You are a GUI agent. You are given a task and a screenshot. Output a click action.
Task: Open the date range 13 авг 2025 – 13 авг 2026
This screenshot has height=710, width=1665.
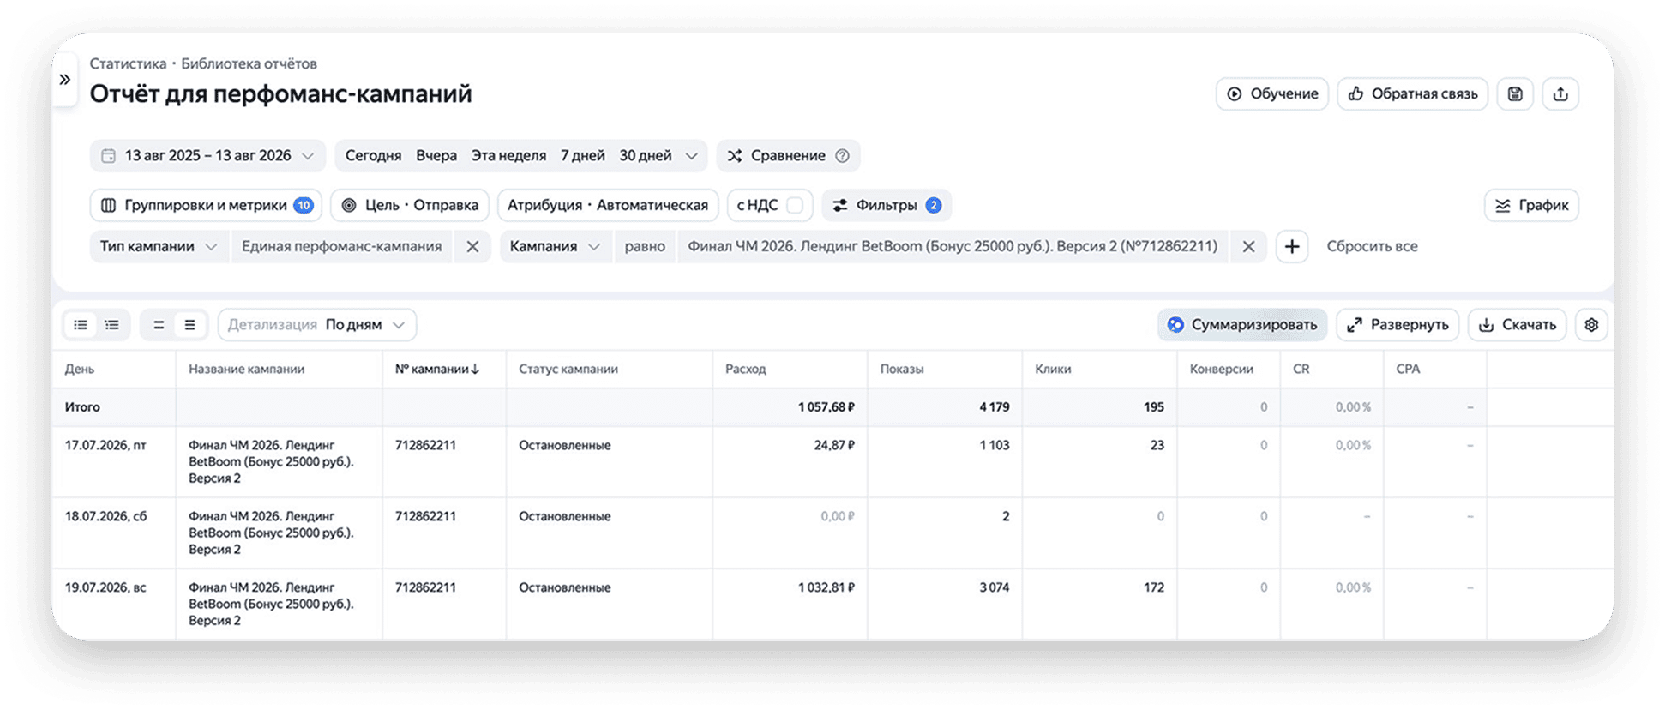coord(207,156)
